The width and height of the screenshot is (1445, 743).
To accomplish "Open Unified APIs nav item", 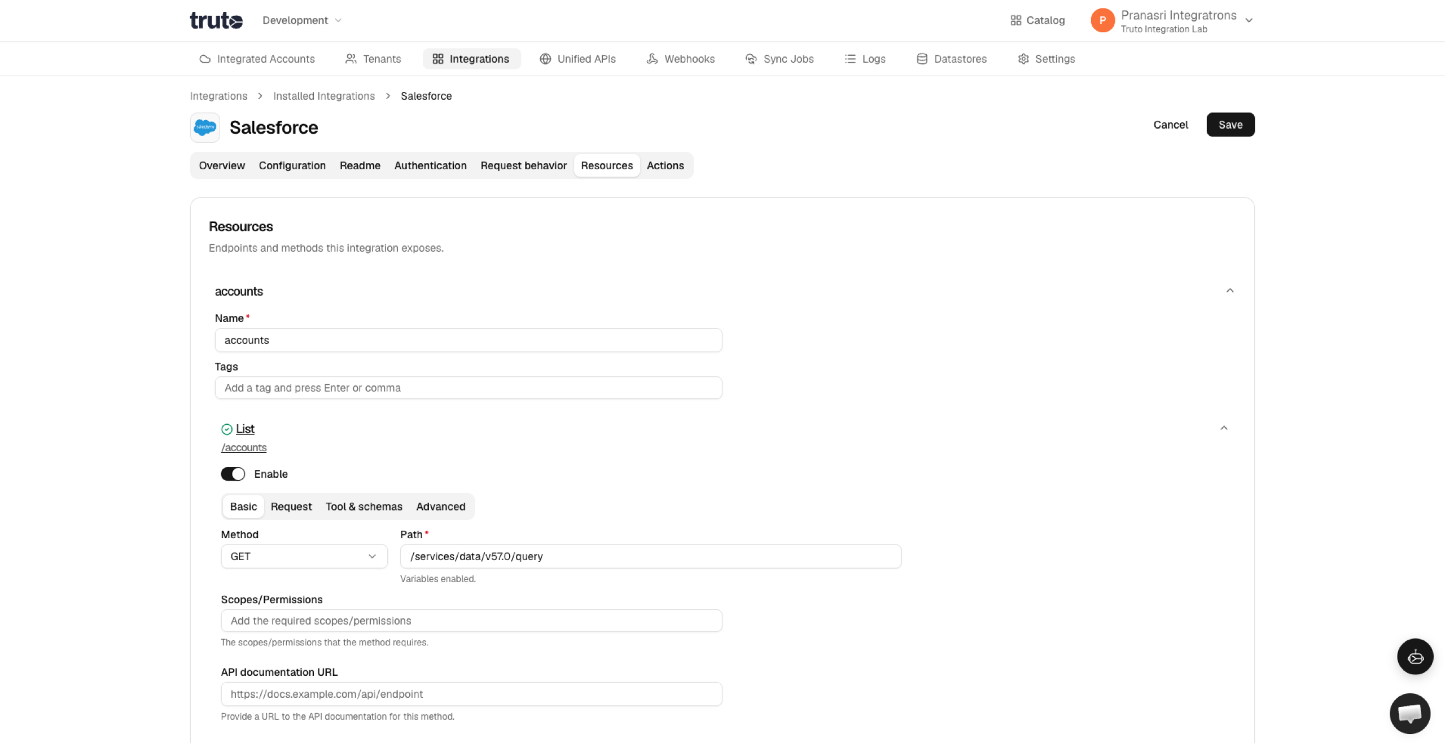I will 577,59.
